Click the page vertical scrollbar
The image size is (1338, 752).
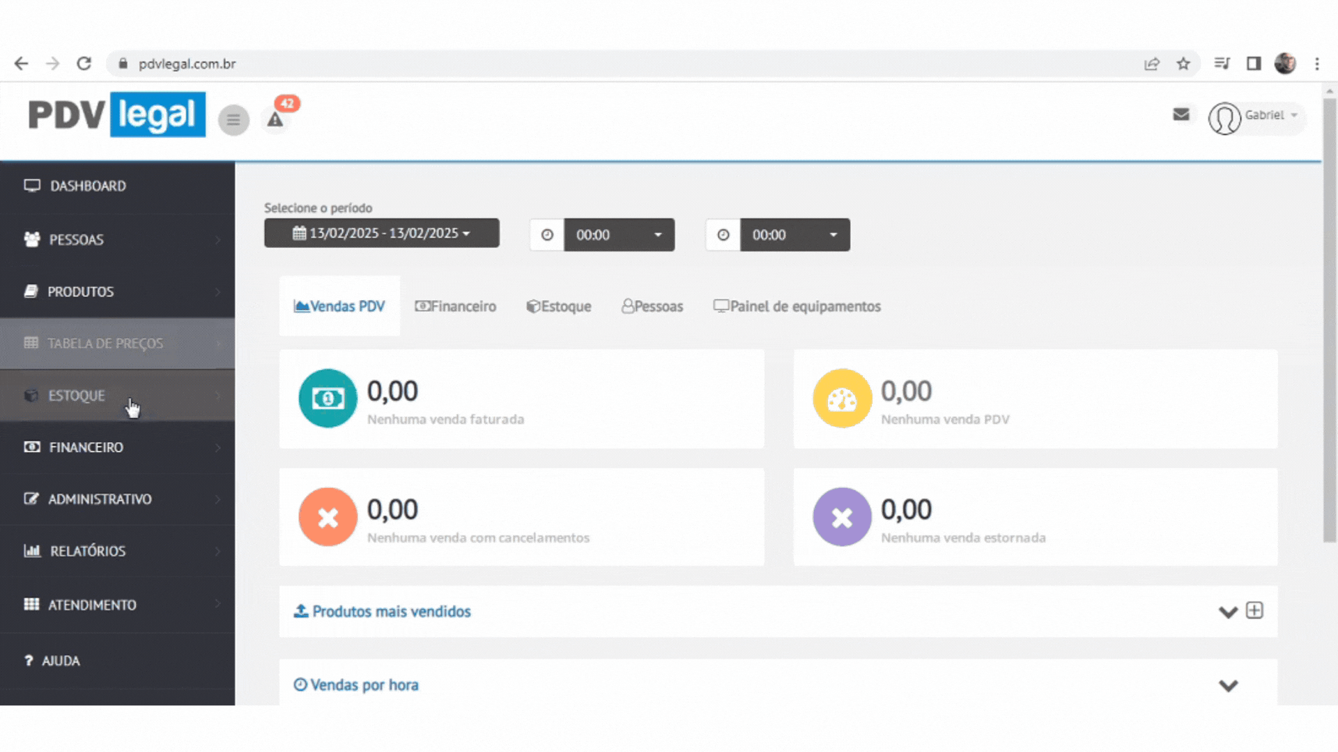[x=1330, y=320]
